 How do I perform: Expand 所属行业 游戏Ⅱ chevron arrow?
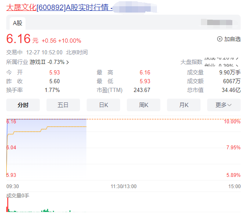pos(68,62)
